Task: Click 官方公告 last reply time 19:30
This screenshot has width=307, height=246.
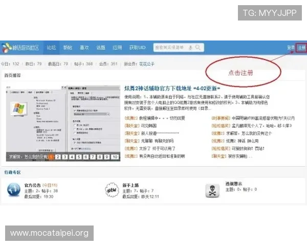Action: pyautogui.click(x=49, y=196)
